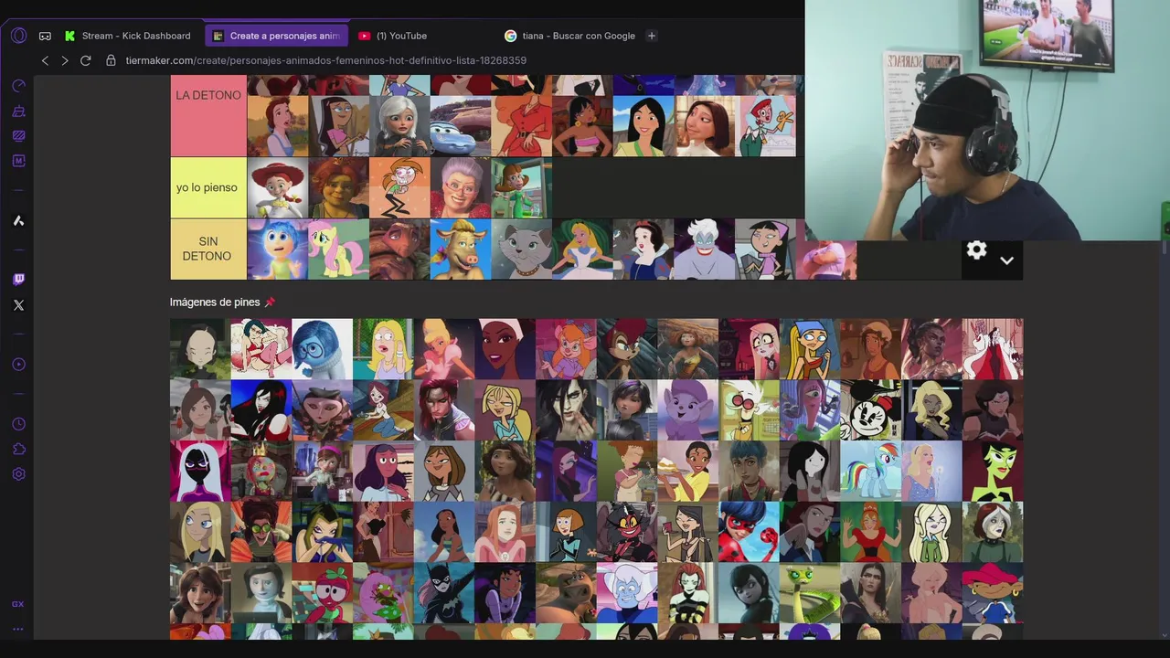Open Settings gear in the sidebar
This screenshot has height=658, width=1170.
(18, 474)
